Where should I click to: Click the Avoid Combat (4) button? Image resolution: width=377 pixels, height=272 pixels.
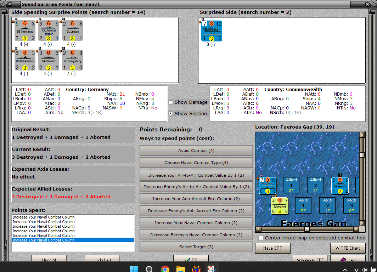[196, 151]
